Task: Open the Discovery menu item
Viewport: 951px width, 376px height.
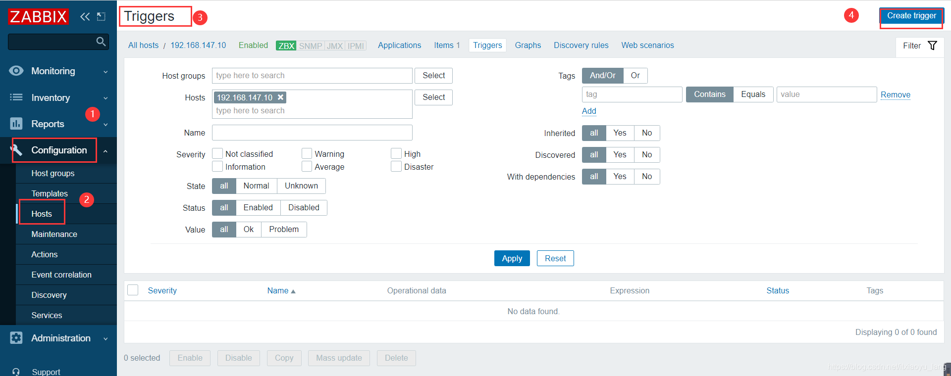Action: coord(66,295)
